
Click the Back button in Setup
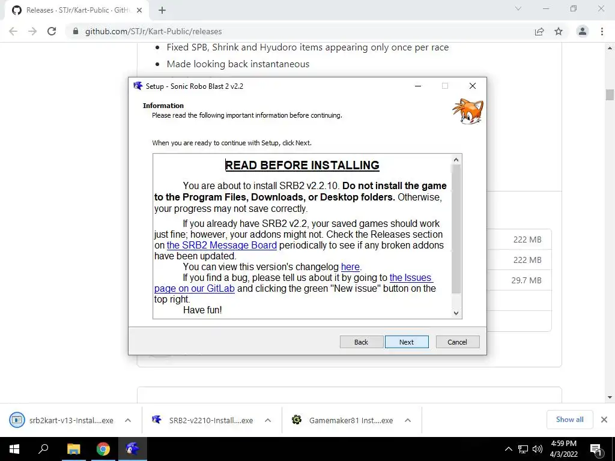click(x=361, y=342)
